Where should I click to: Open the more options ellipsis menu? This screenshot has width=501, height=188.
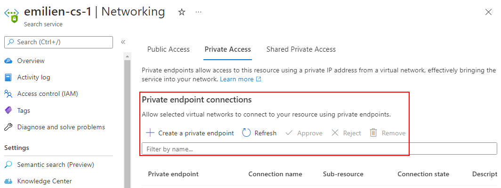click(198, 12)
